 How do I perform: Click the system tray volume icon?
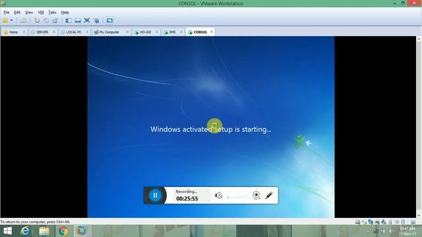pyautogui.click(x=390, y=231)
